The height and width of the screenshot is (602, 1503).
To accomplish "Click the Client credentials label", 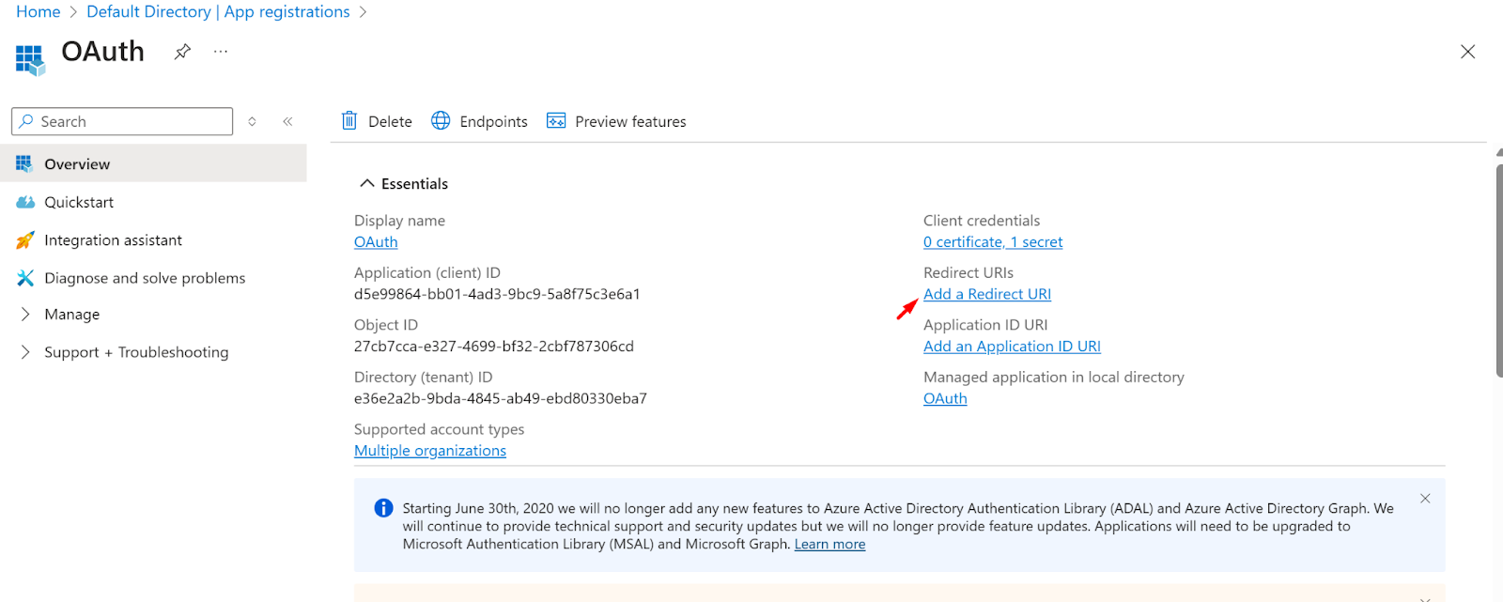I will tap(982, 221).
